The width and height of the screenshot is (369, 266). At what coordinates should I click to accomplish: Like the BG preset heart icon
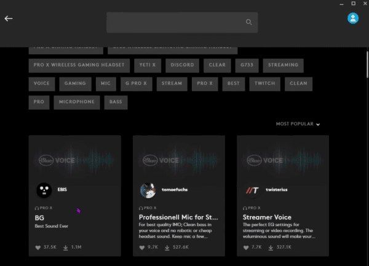38,248
